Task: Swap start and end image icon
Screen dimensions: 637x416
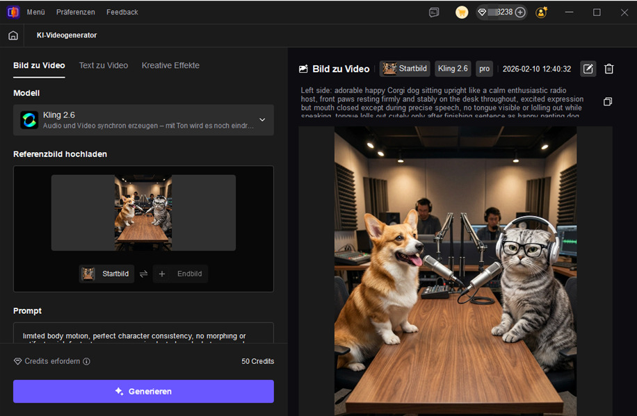Action: pyautogui.click(x=143, y=274)
